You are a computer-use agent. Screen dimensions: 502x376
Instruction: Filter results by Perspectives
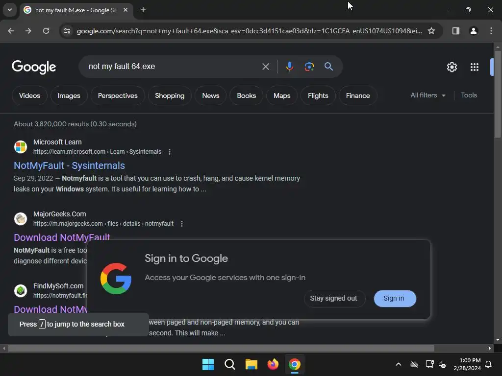click(x=118, y=95)
